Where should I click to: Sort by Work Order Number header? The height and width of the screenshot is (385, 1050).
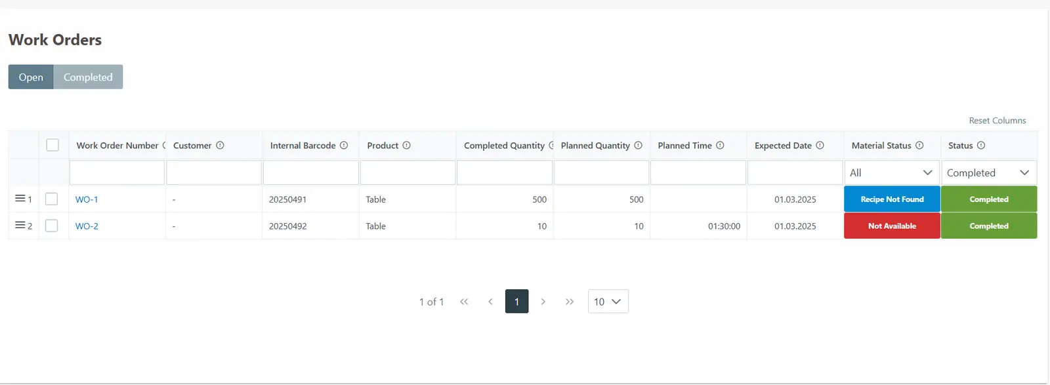(117, 146)
